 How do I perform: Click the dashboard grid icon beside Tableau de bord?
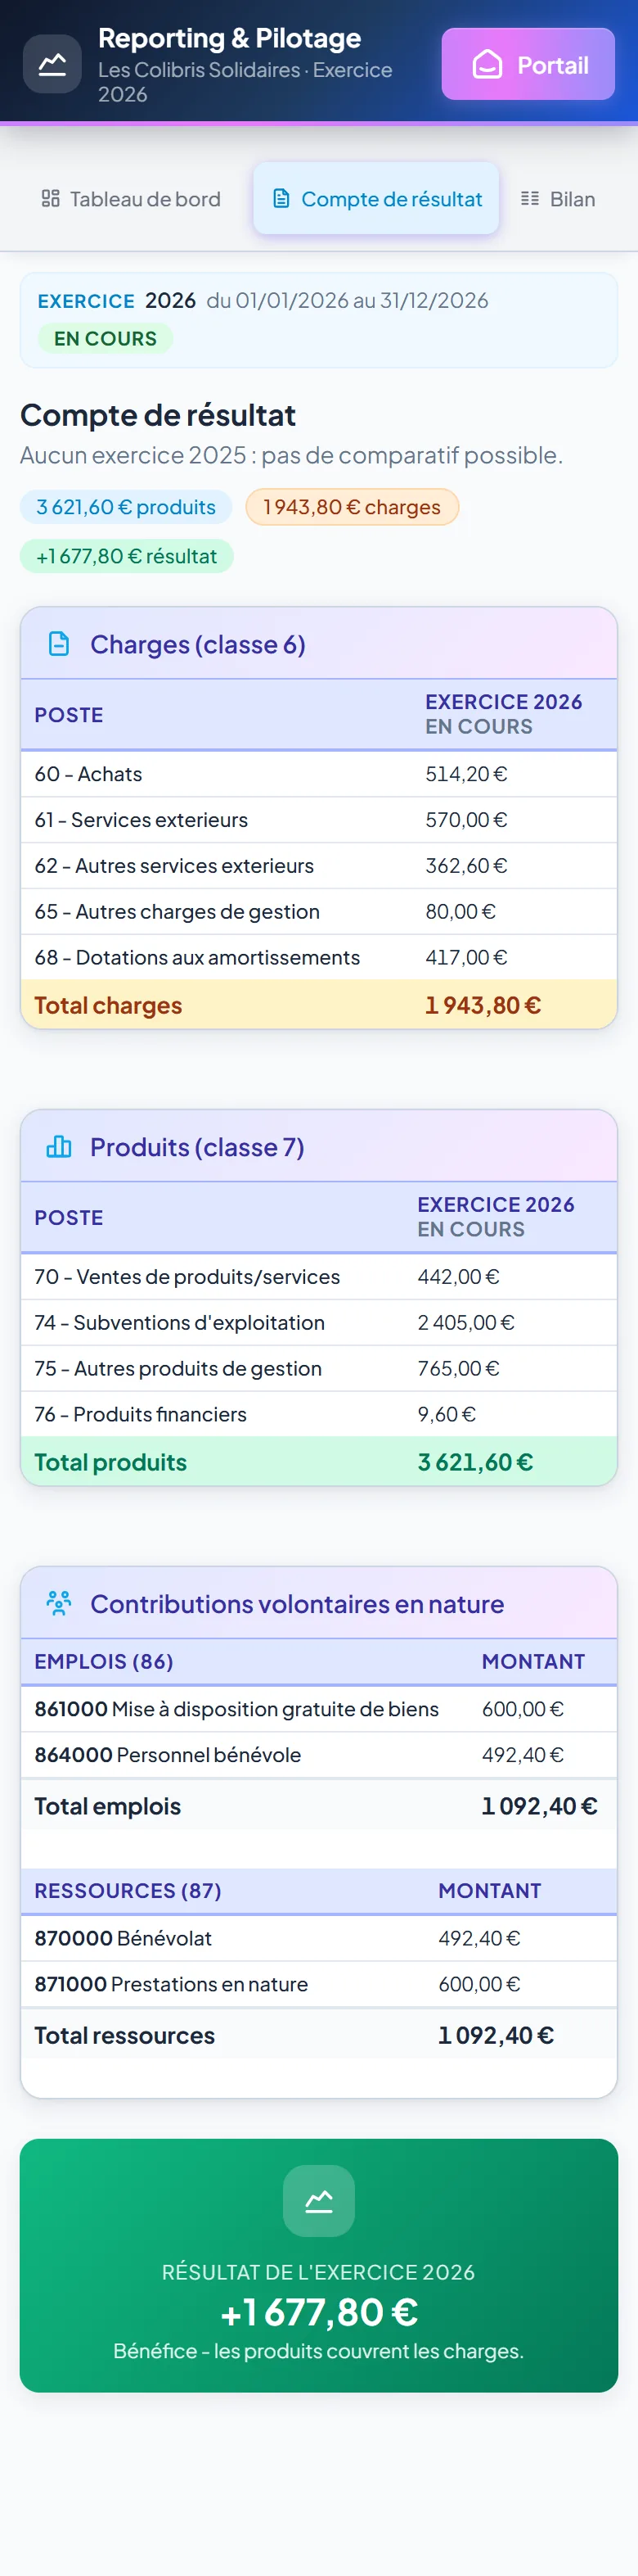(x=51, y=199)
